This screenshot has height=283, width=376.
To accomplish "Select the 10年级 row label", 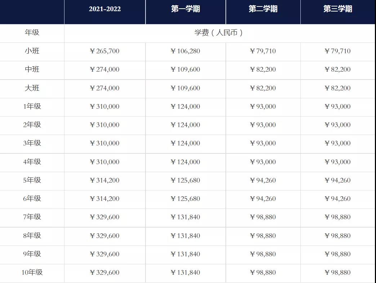I will [32, 273].
